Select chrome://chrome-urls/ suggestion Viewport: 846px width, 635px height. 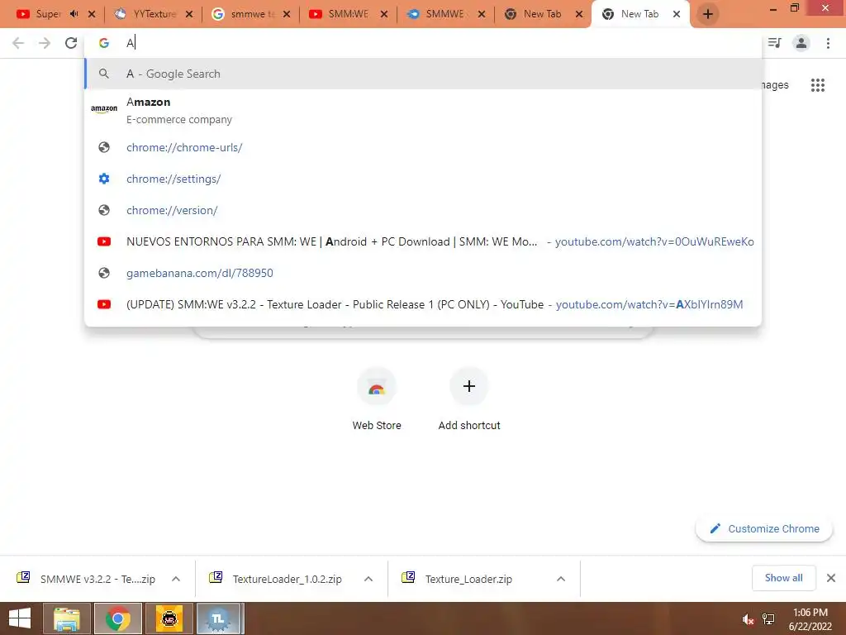[x=423, y=147]
